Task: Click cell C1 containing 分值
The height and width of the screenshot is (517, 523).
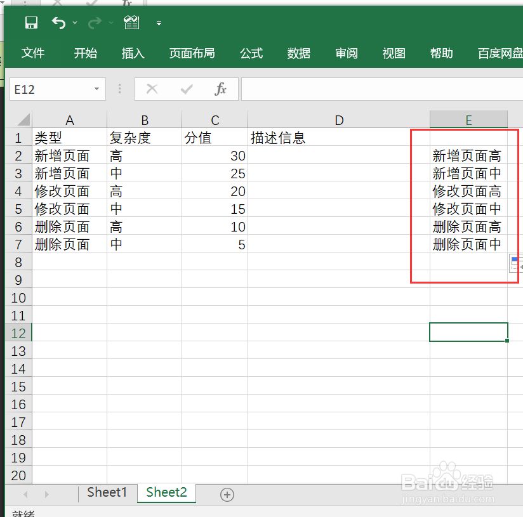Action: pyautogui.click(x=215, y=137)
